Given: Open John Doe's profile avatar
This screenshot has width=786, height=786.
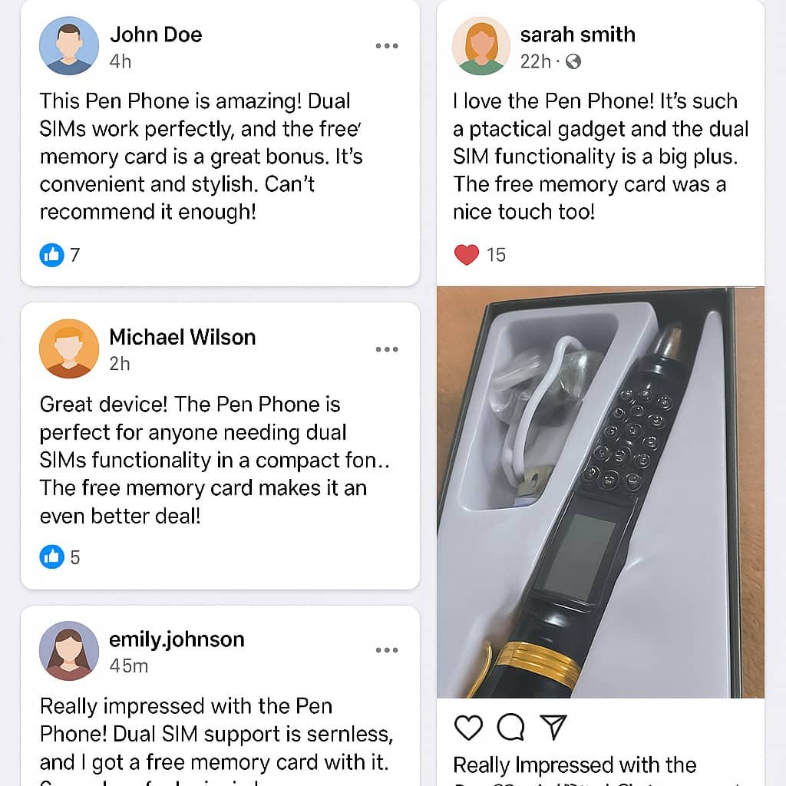Looking at the screenshot, I should (68, 45).
